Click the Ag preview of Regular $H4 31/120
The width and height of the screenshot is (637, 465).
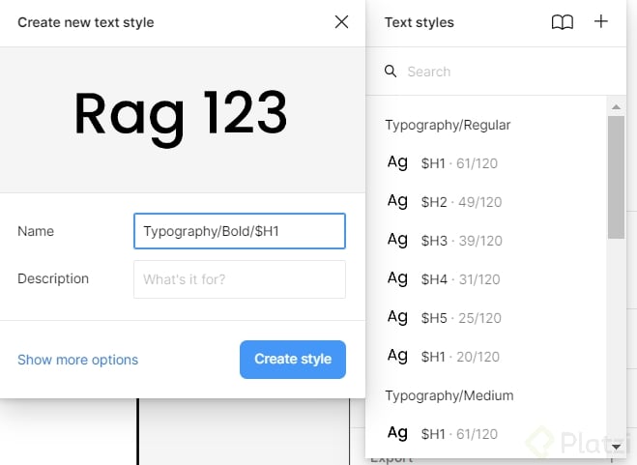(x=397, y=278)
